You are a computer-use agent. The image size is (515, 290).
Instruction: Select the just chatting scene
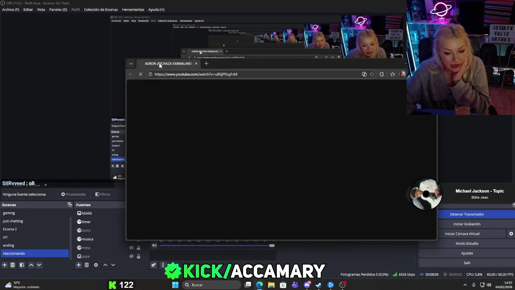pyautogui.click(x=35, y=221)
